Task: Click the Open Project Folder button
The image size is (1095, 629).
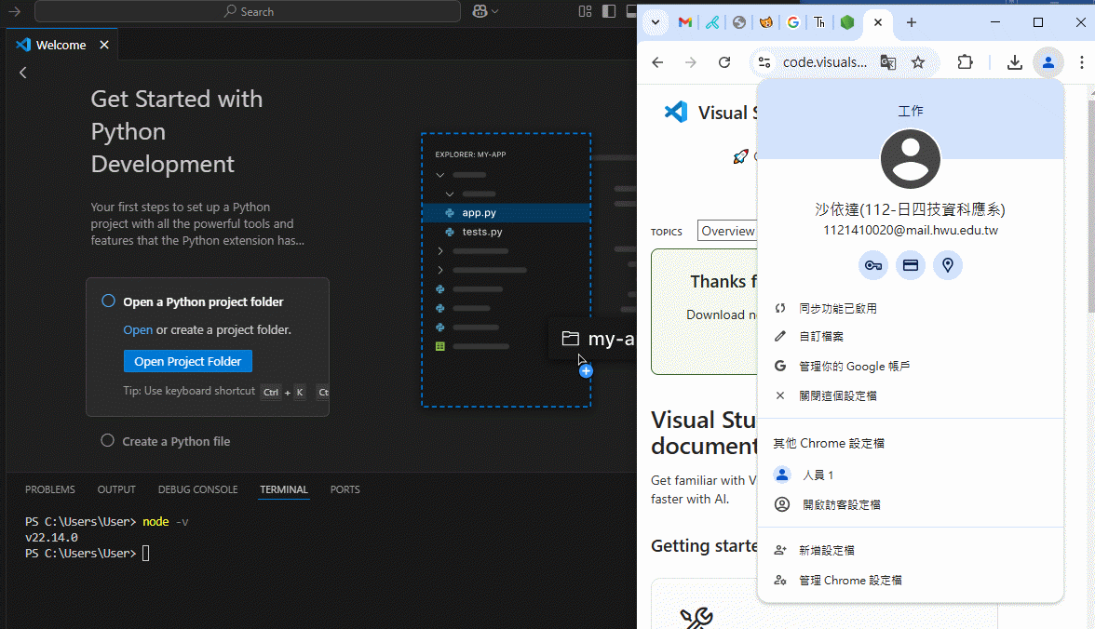Action: coord(187,361)
